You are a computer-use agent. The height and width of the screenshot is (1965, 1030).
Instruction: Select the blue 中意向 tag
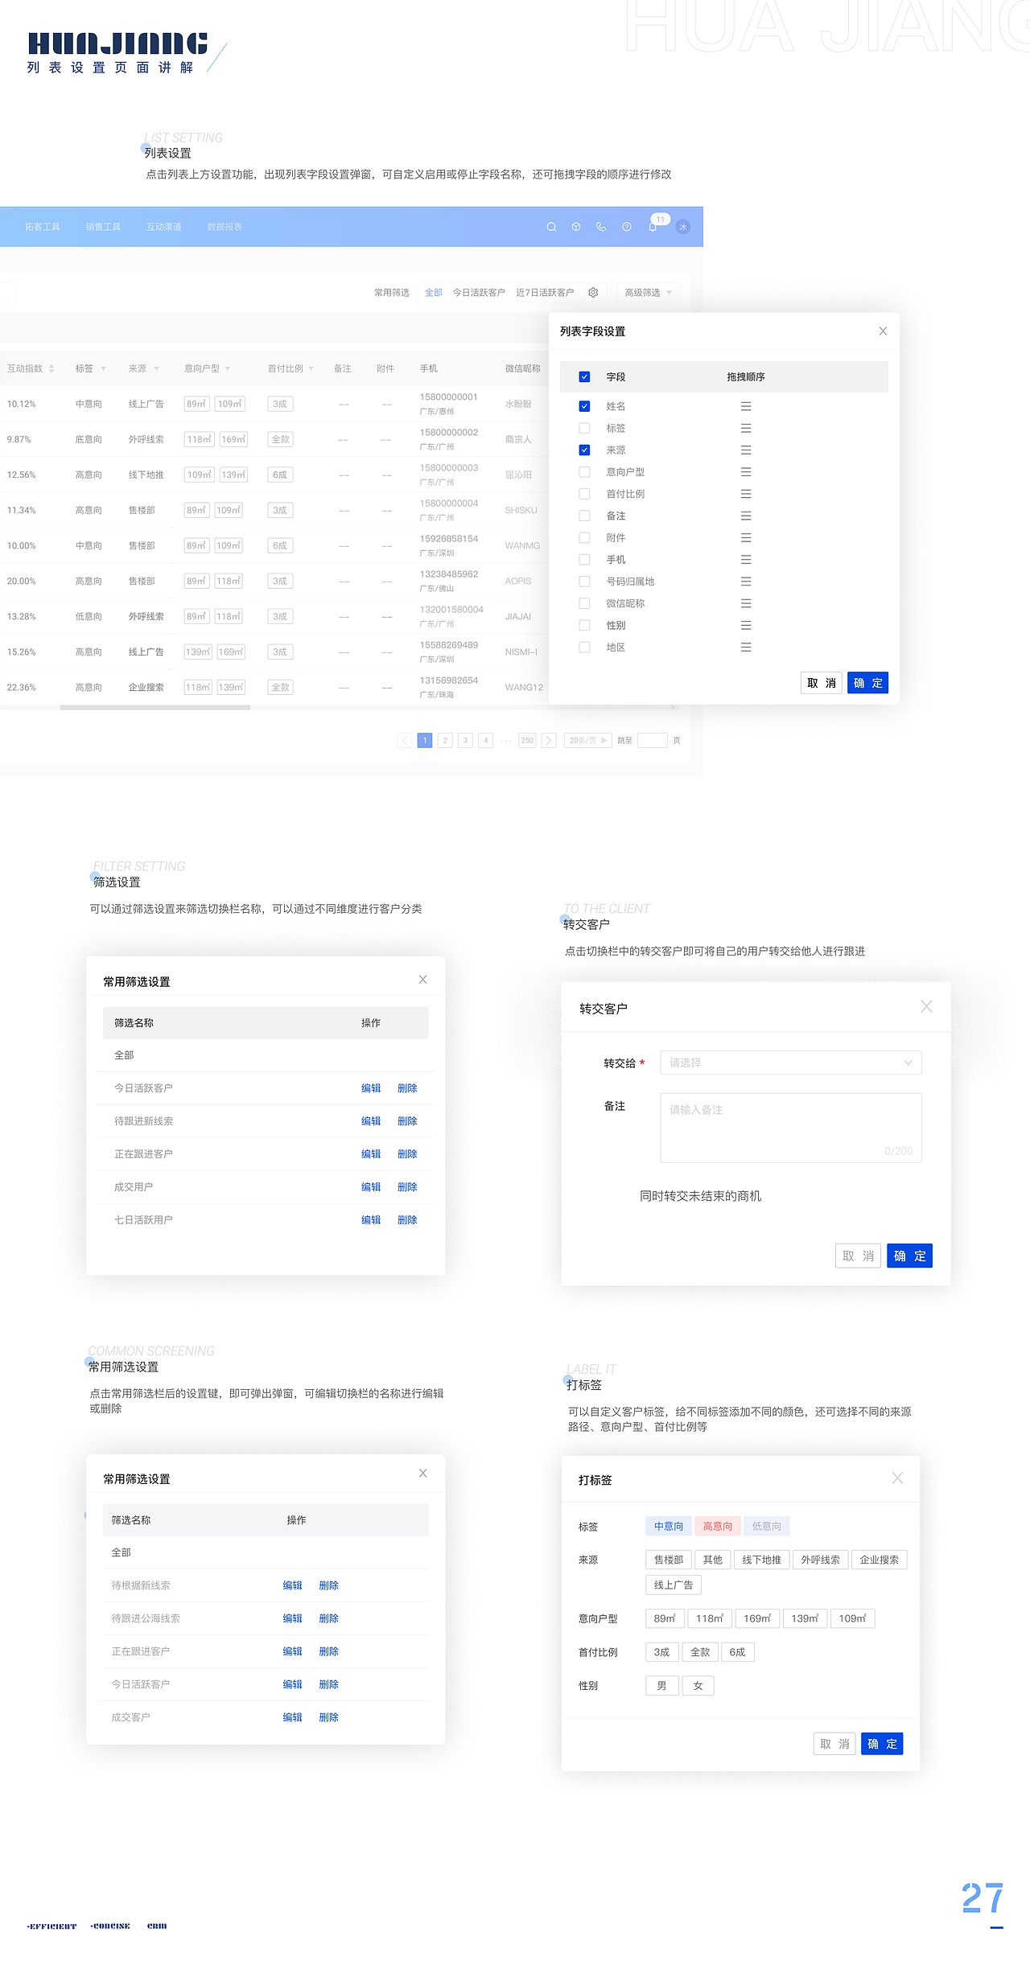tap(669, 1526)
